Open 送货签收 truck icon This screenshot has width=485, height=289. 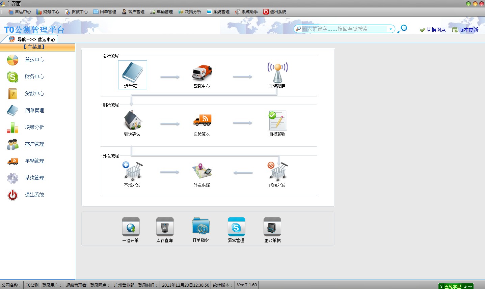[x=202, y=120]
